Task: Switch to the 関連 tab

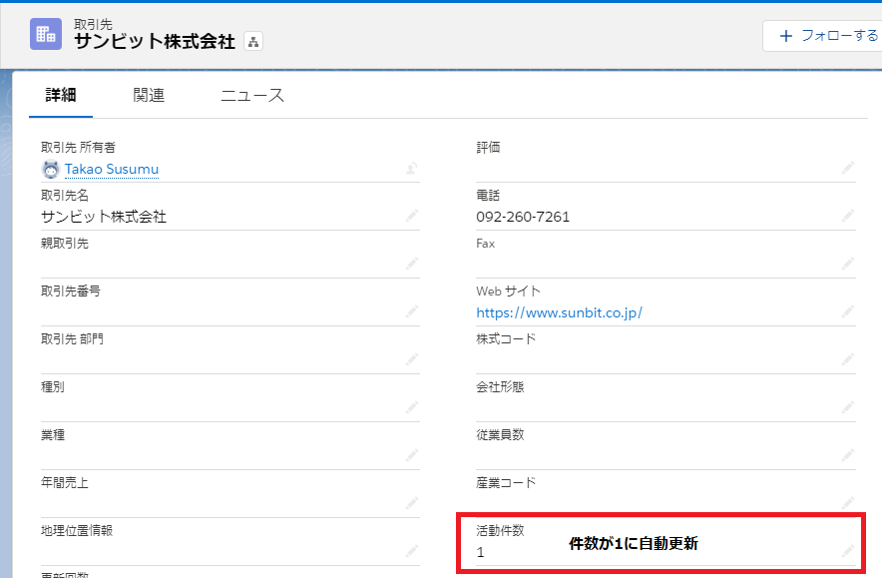Action: (149, 95)
